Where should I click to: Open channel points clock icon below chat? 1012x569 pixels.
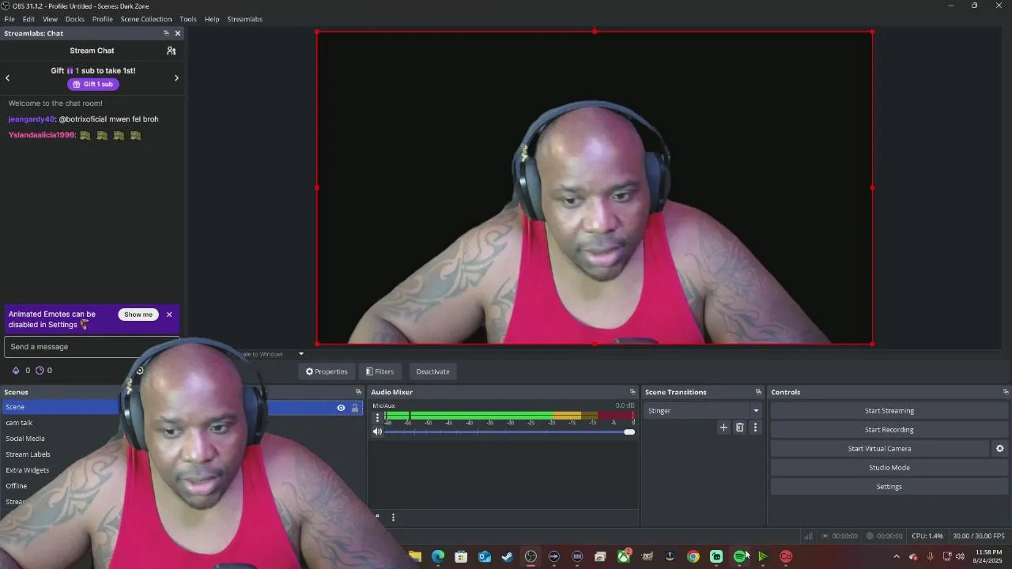click(x=38, y=370)
